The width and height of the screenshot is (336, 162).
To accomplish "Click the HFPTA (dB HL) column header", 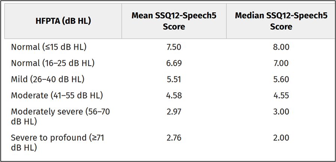I will coord(63,21).
